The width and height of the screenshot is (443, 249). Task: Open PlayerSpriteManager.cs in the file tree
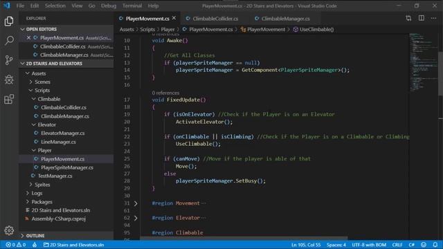click(x=66, y=167)
